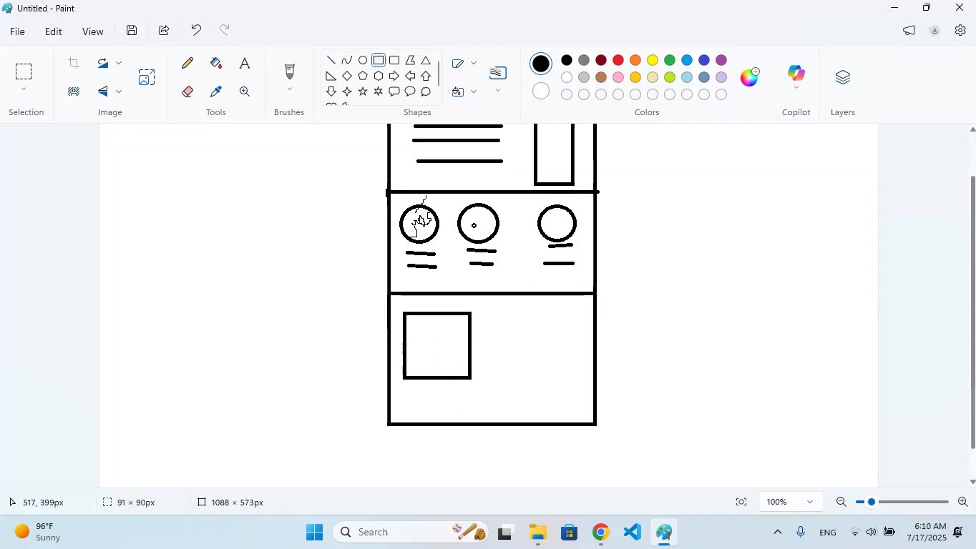Select the Eraser tool

coord(187,91)
